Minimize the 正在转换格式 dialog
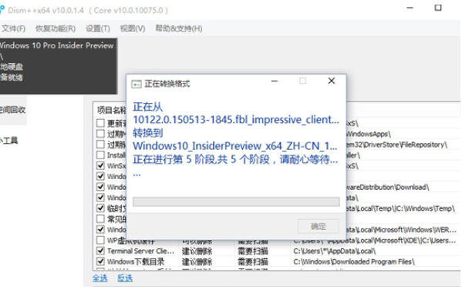 coord(275,81)
